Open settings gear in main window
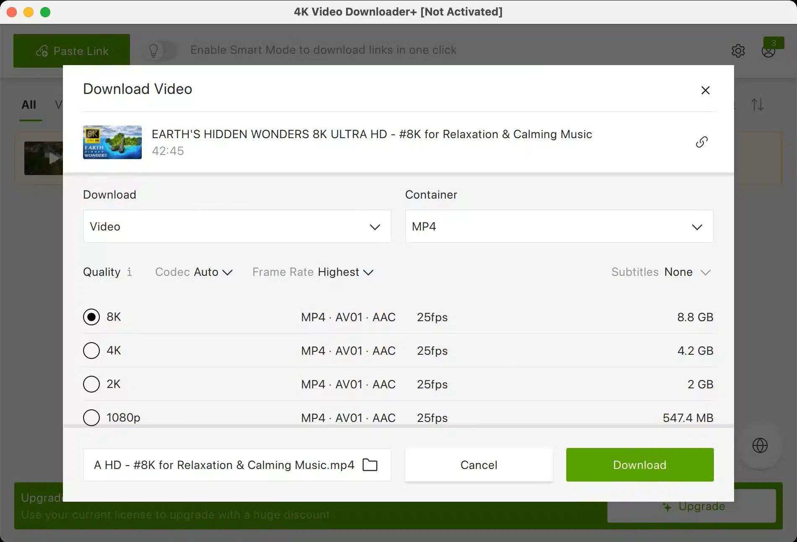The height and width of the screenshot is (542, 797). click(738, 51)
